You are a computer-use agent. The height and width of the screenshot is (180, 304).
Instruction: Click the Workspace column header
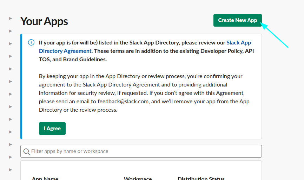pyautogui.click(x=138, y=178)
